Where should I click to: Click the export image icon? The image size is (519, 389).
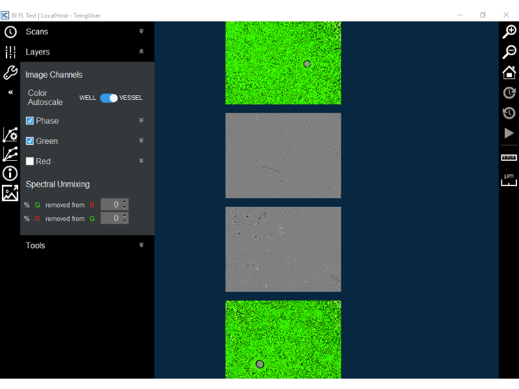point(10,193)
